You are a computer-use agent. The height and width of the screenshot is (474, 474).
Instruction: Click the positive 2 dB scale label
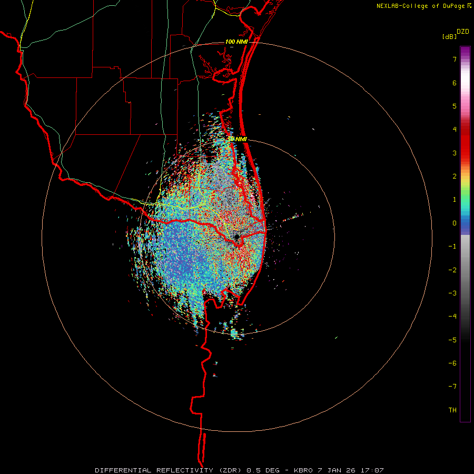(x=455, y=176)
